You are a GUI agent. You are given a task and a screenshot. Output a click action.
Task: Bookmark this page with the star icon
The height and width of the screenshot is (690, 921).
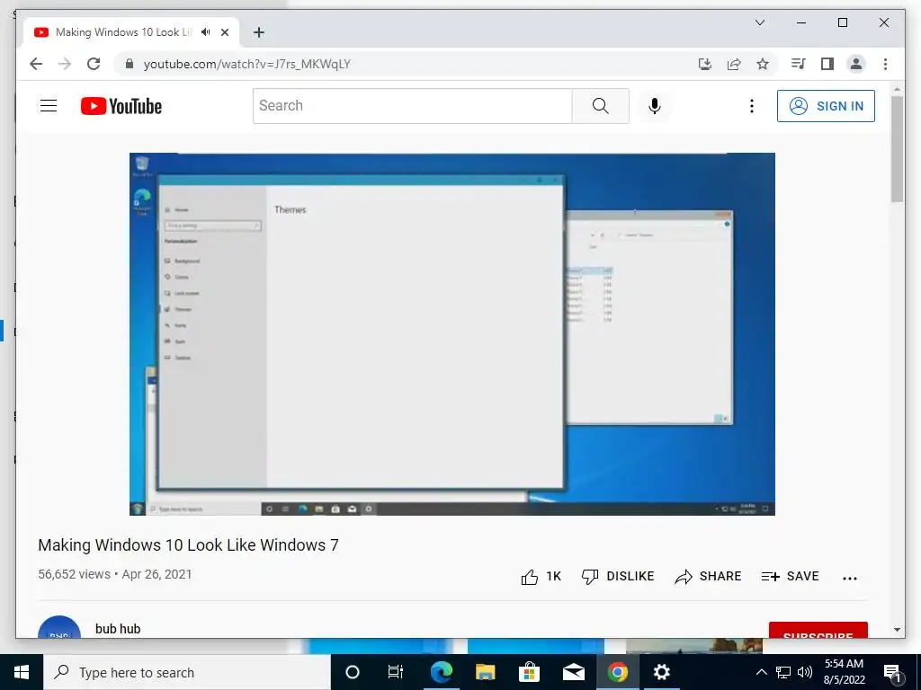(x=763, y=64)
